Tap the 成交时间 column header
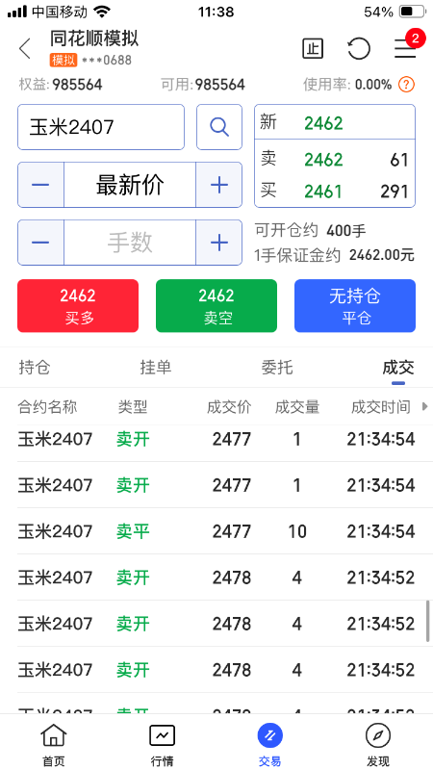This screenshot has width=433, height=770. tap(381, 407)
